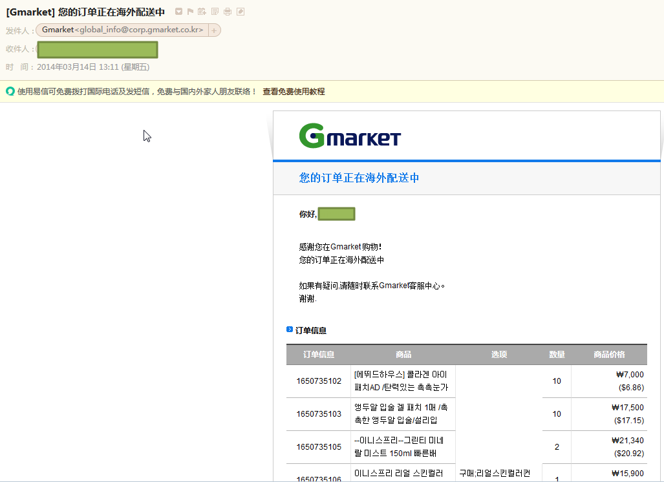Select sender chip Gmarket global_info address

point(122,30)
